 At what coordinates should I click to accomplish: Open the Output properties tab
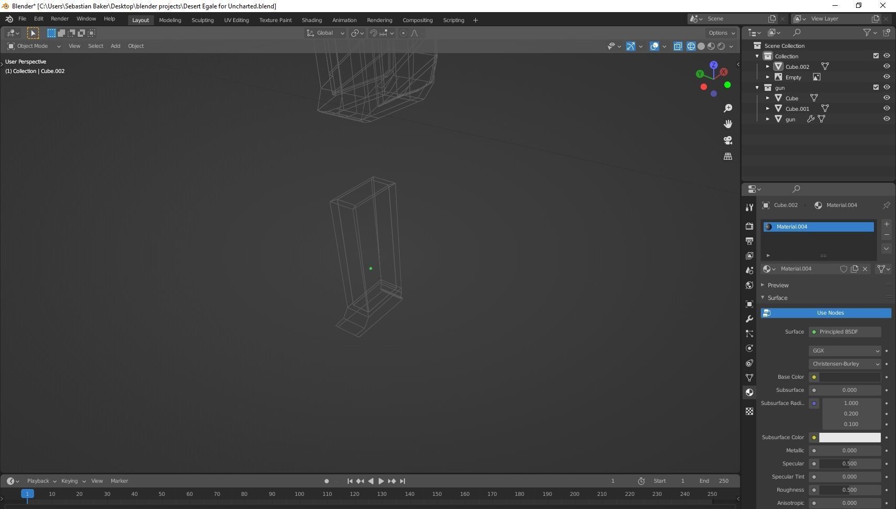[x=749, y=241]
